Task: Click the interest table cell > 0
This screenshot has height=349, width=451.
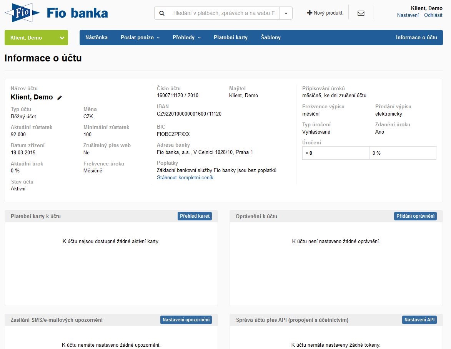Action: click(x=336, y=153)
